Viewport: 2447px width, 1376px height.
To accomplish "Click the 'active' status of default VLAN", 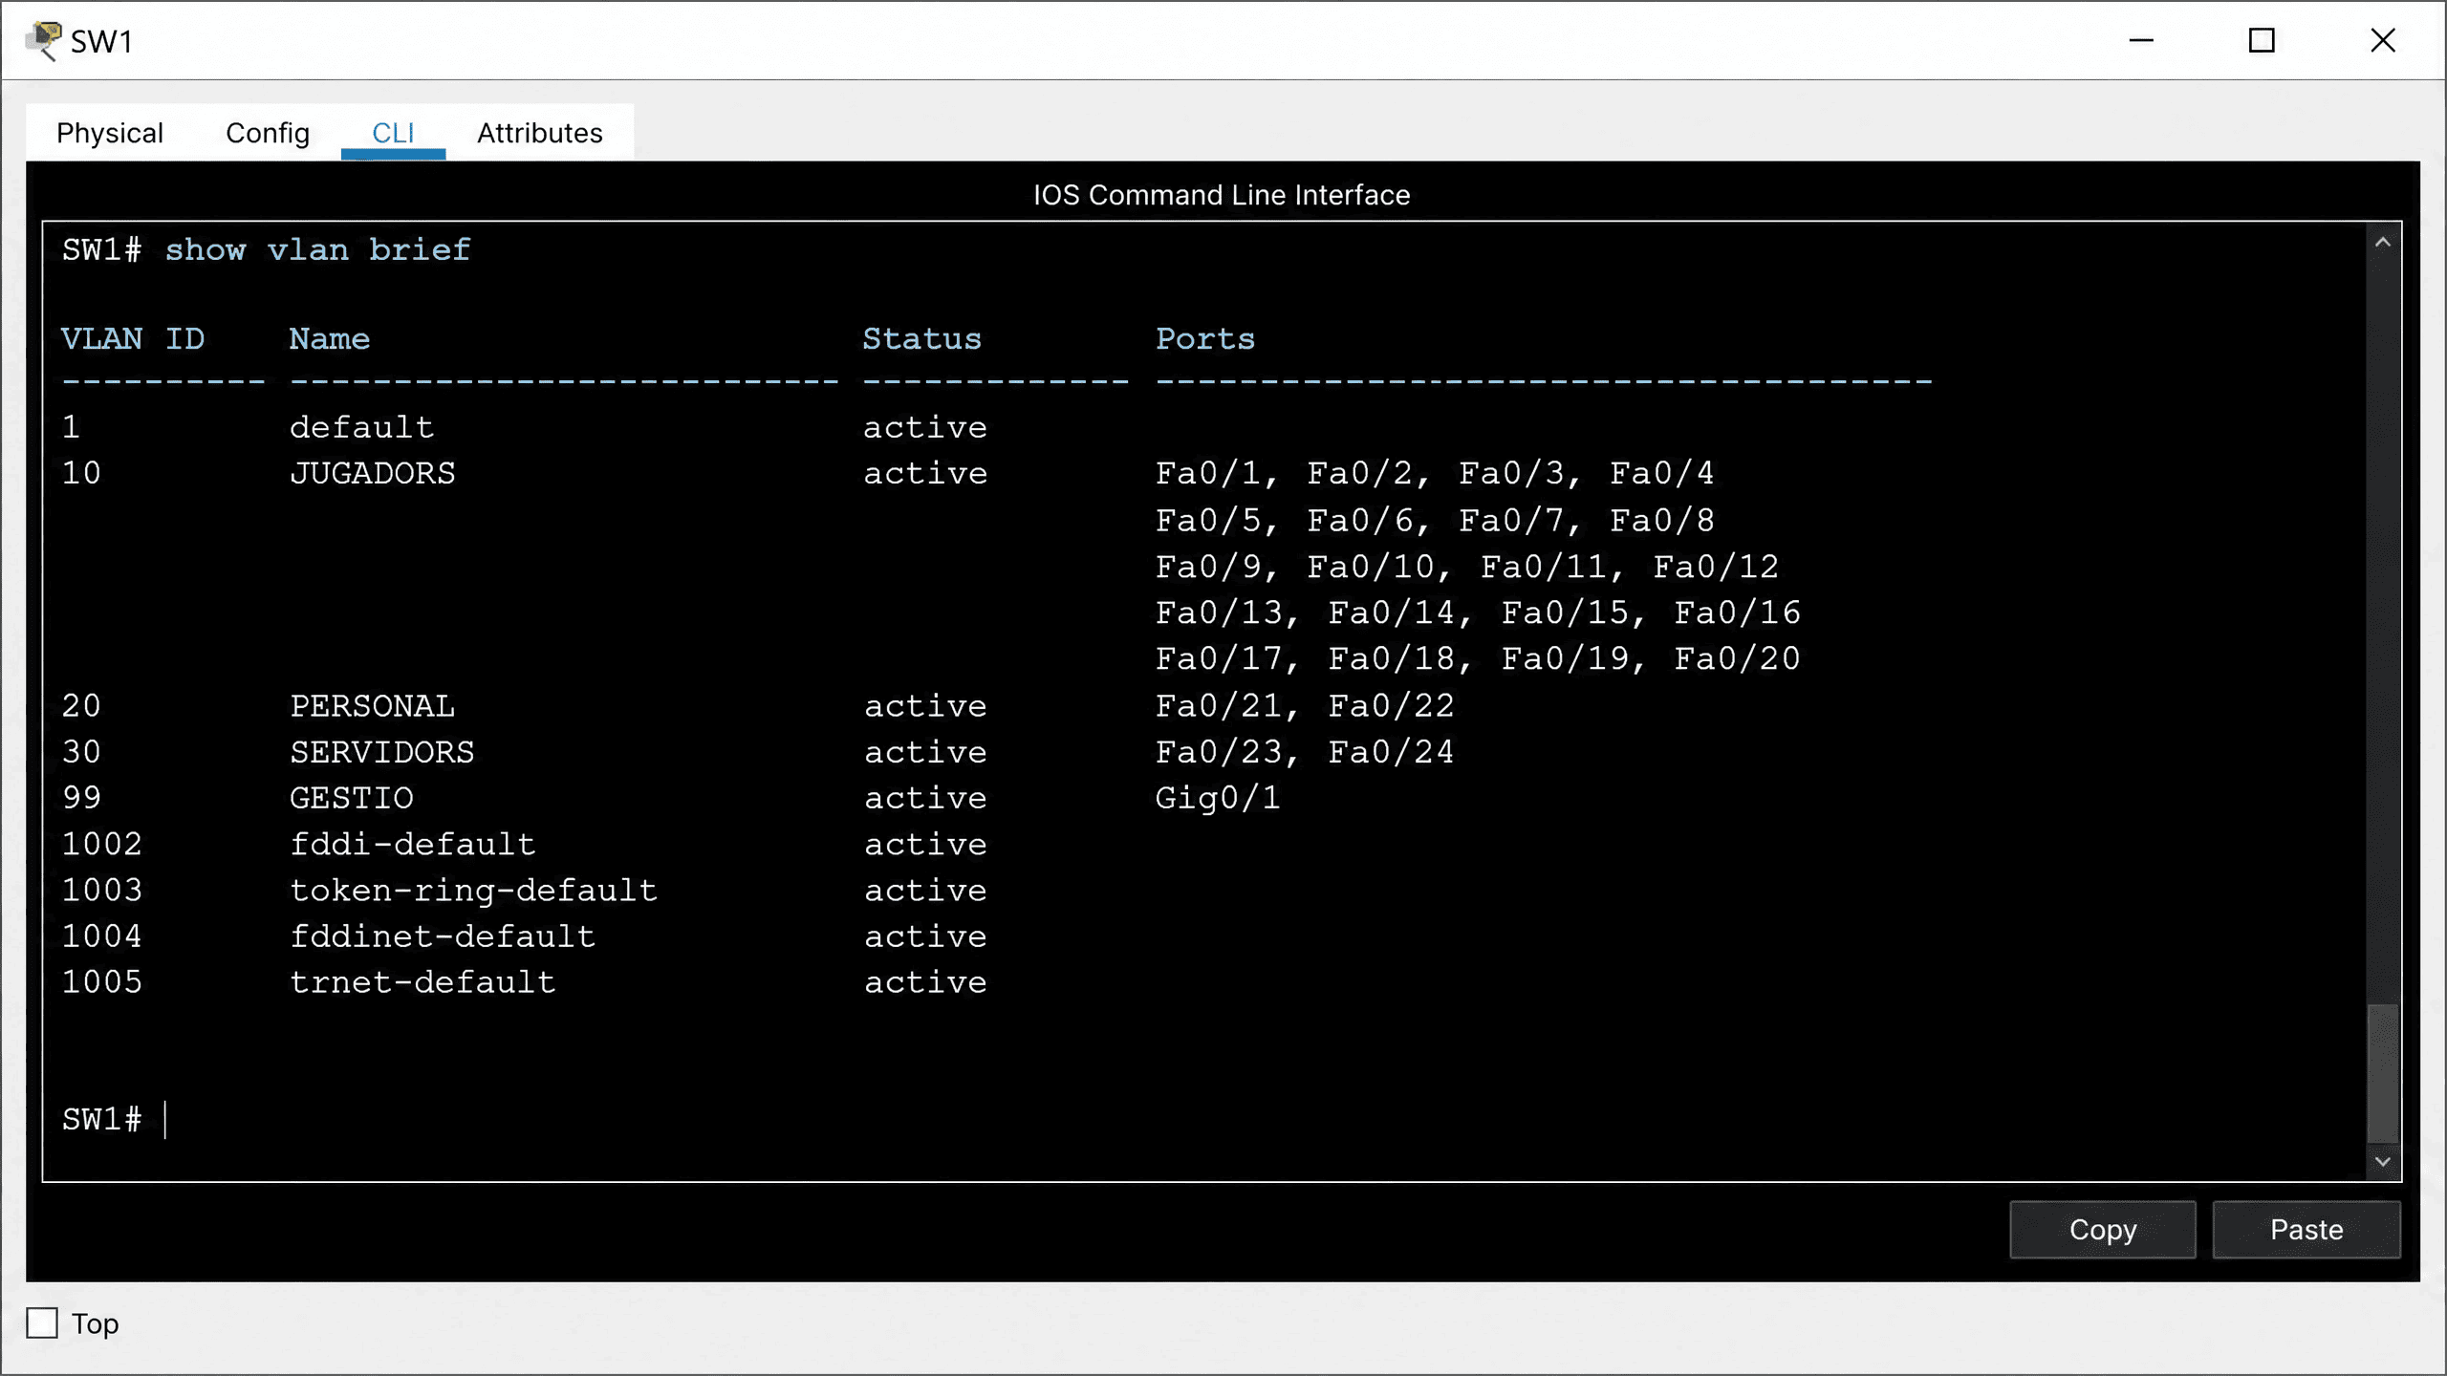I will 925,427.
